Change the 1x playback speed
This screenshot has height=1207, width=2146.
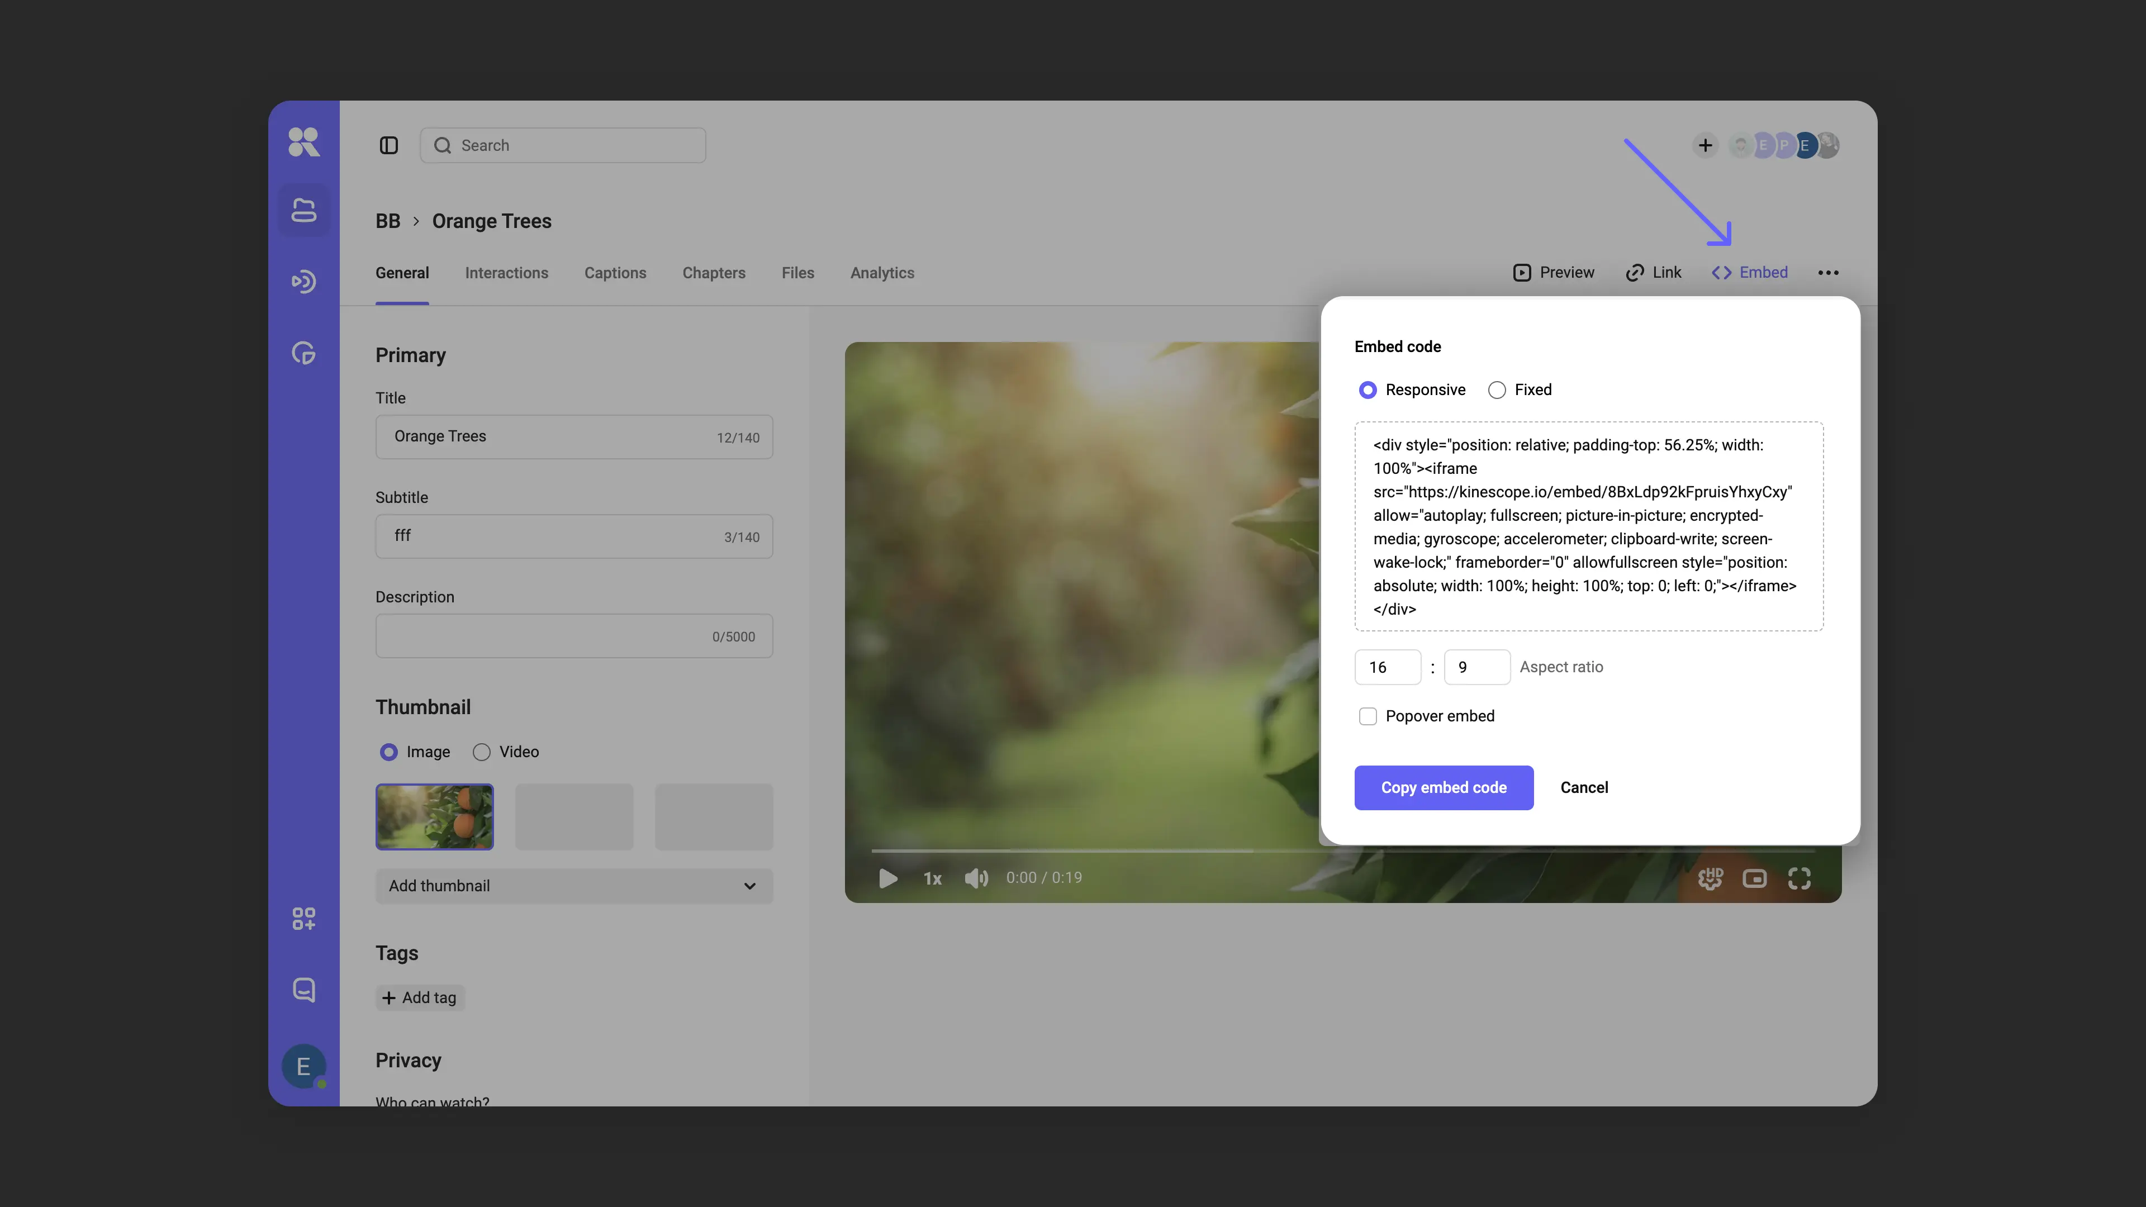(x=932, y=878)
